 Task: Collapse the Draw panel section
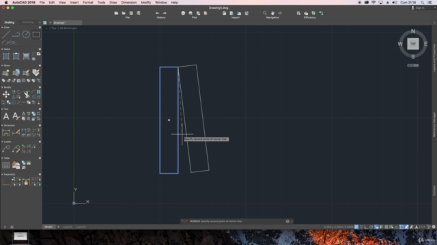coord(2,27)
